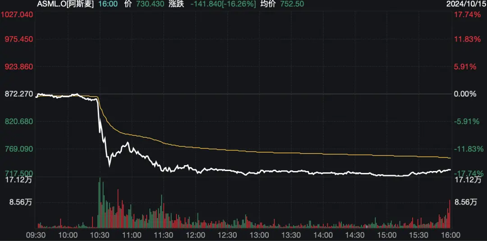The image size is (487, 241).
Task: Click the tallest green volume bar near 10:30
Action: tap(100, 203)
